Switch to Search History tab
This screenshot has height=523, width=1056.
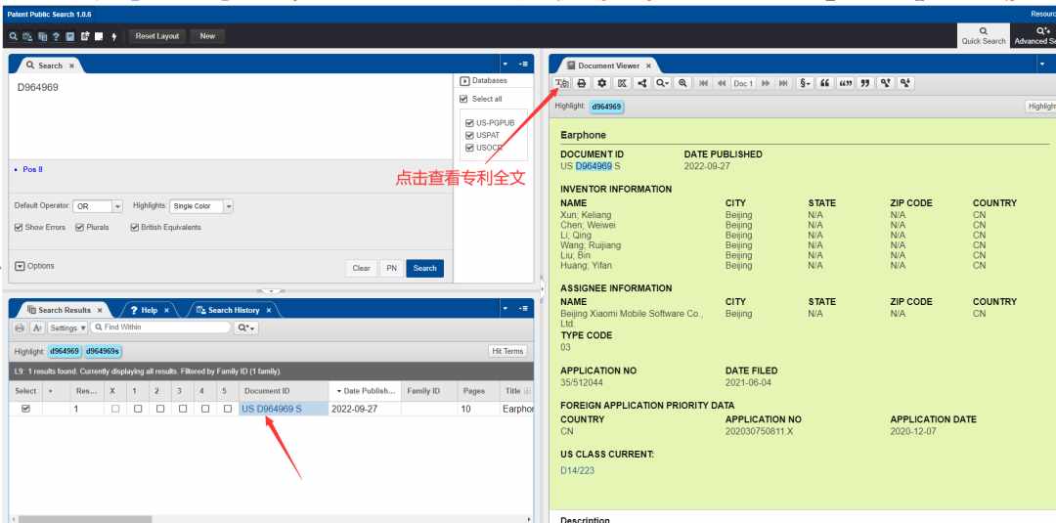point(233,310)
